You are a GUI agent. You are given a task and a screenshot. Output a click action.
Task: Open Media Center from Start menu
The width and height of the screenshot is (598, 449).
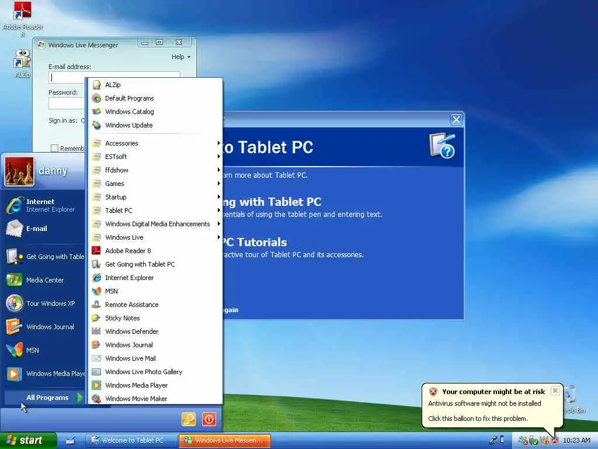pyautogui.click(x=44, y=280)
